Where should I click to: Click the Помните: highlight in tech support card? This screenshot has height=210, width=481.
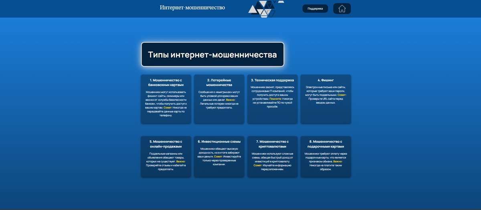coord(275,98)
